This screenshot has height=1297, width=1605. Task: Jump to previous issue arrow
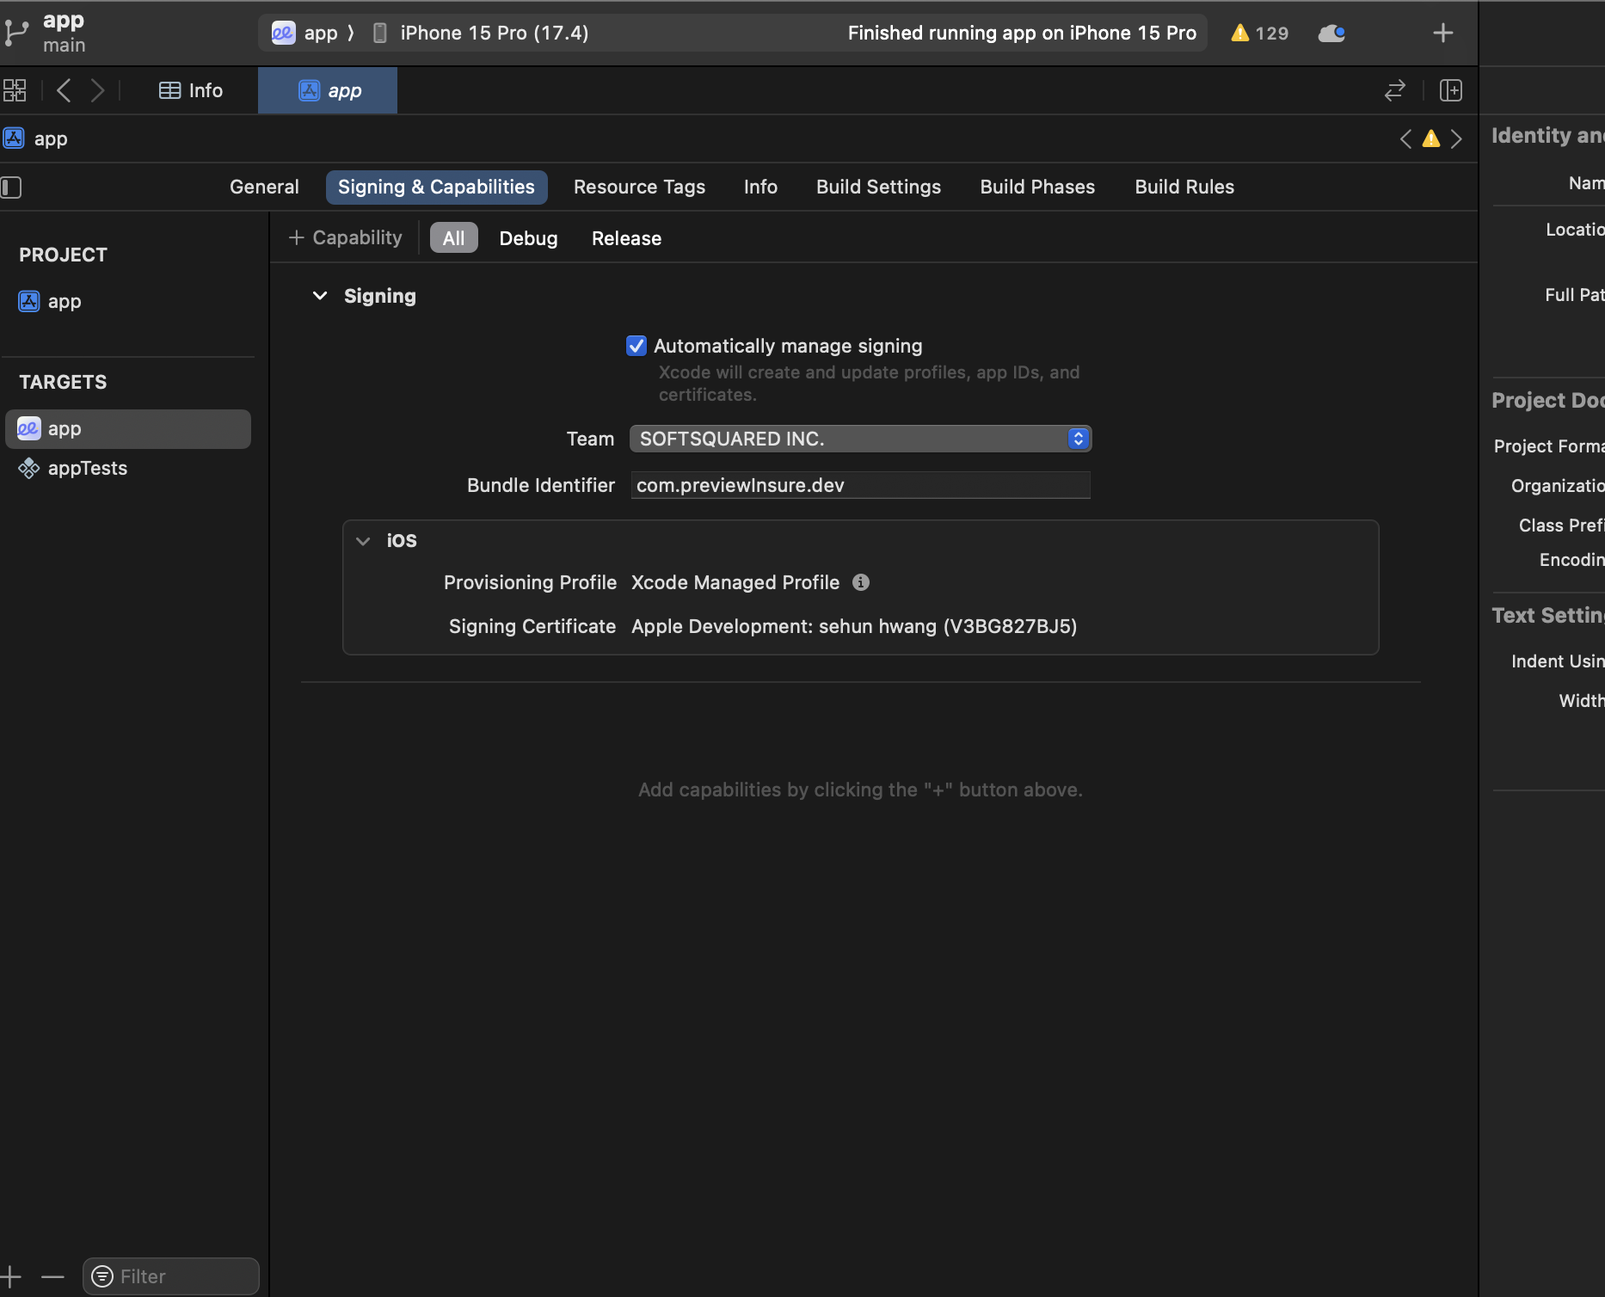point(1405,139)
